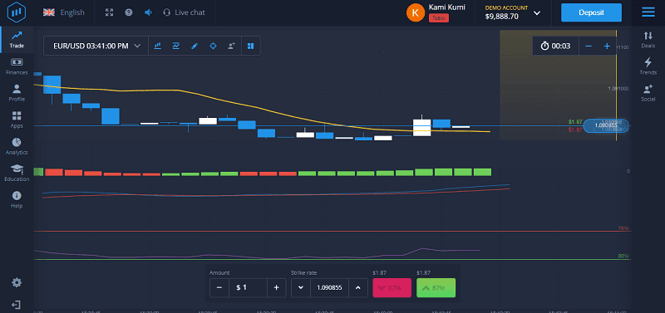Open the social trading person icon in toolbar

coord(232,46)
